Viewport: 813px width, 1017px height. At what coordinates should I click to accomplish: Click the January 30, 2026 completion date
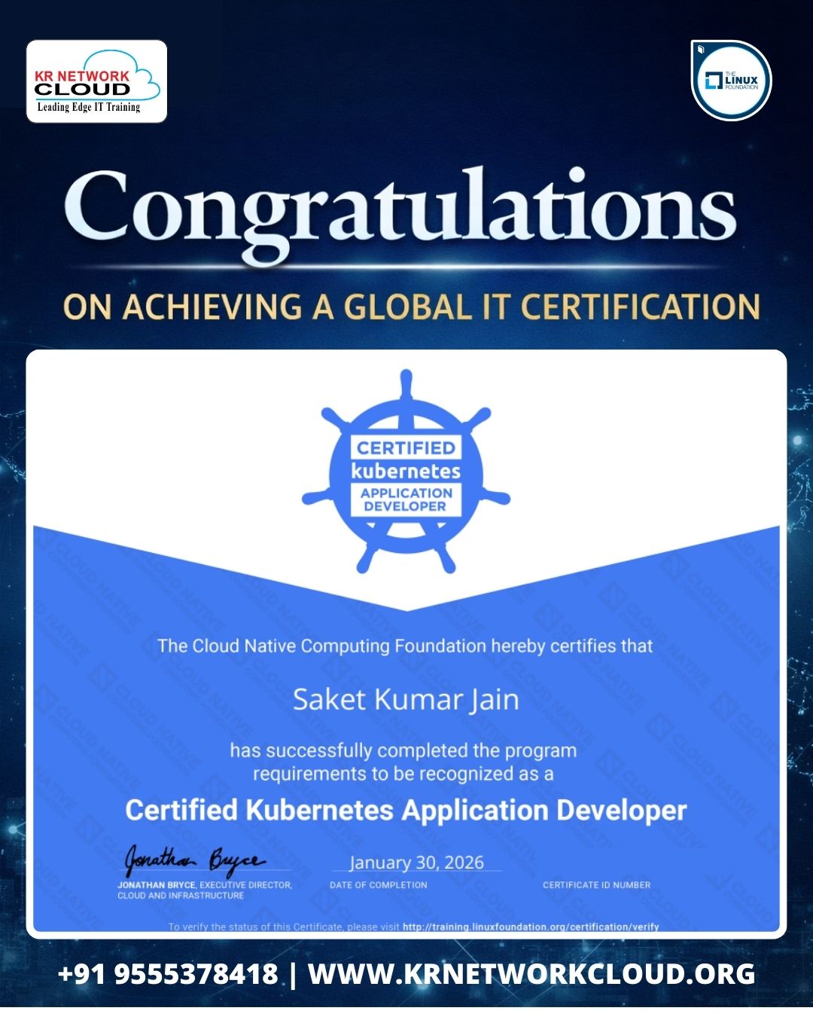click(416, 863)
